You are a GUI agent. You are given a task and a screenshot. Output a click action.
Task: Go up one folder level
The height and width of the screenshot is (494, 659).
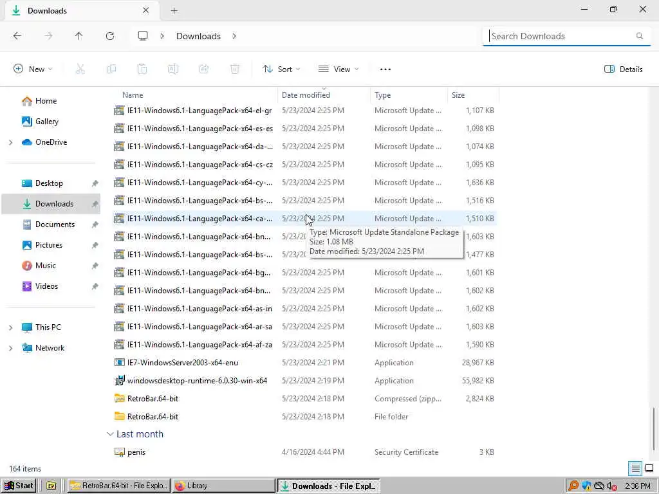(x=79, y=36)
